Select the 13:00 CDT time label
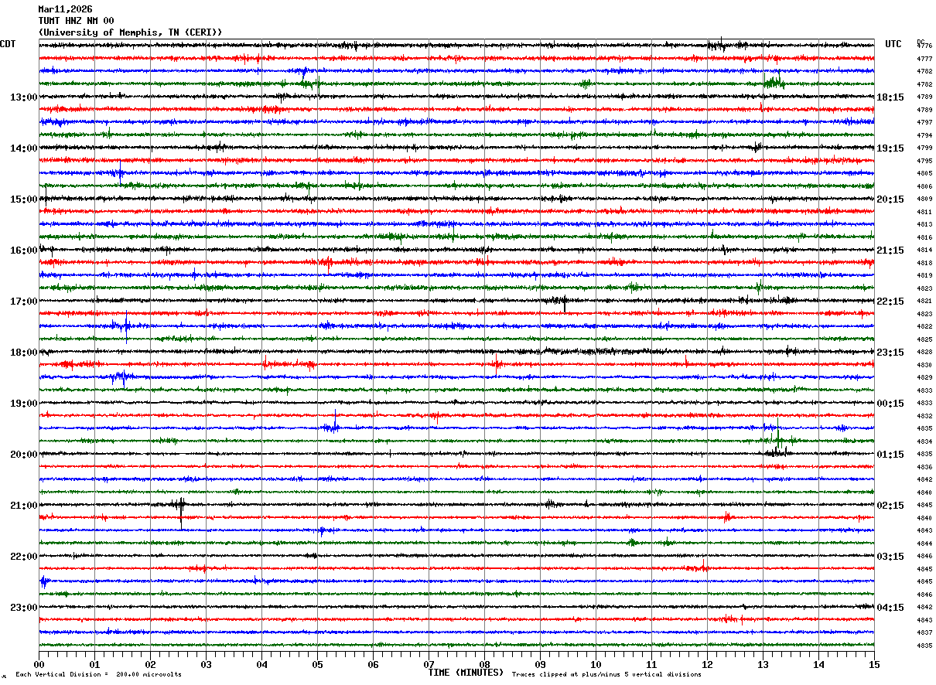The width and height of the screenshot is (936, 685). click(x=23, y=97)
